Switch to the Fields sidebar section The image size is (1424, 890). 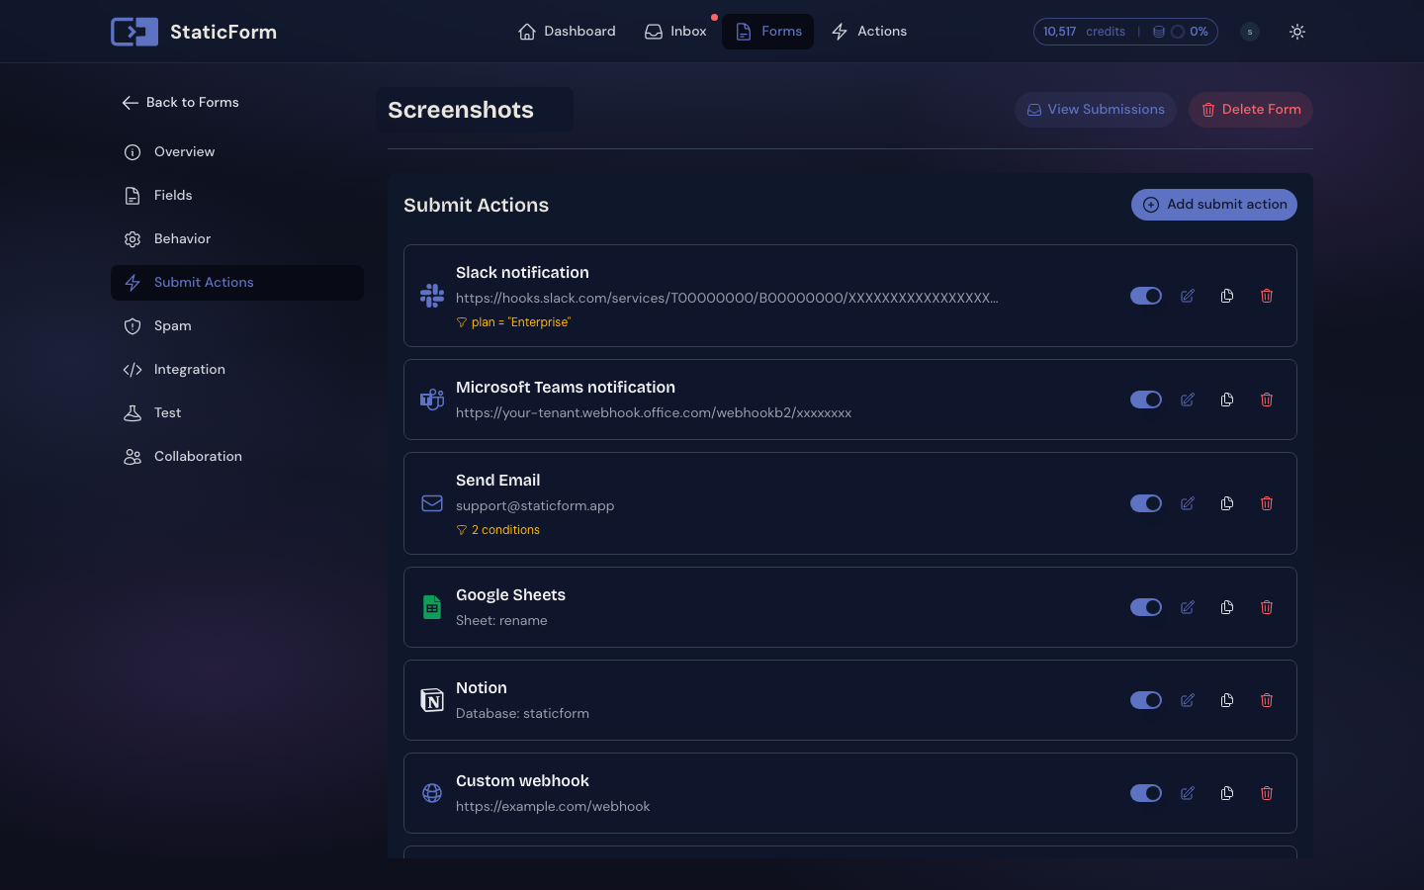(x=237, y=196)
